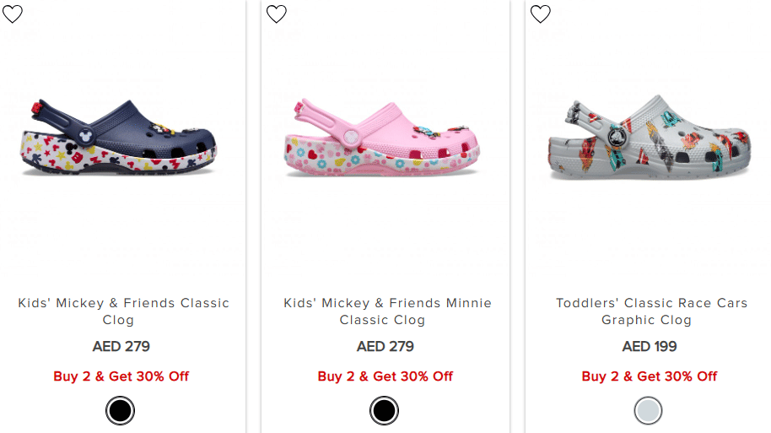This screenshot has height=433, width=771.
Task: Click Buy 2 offer under the Minnie clog
Action: 385,376
